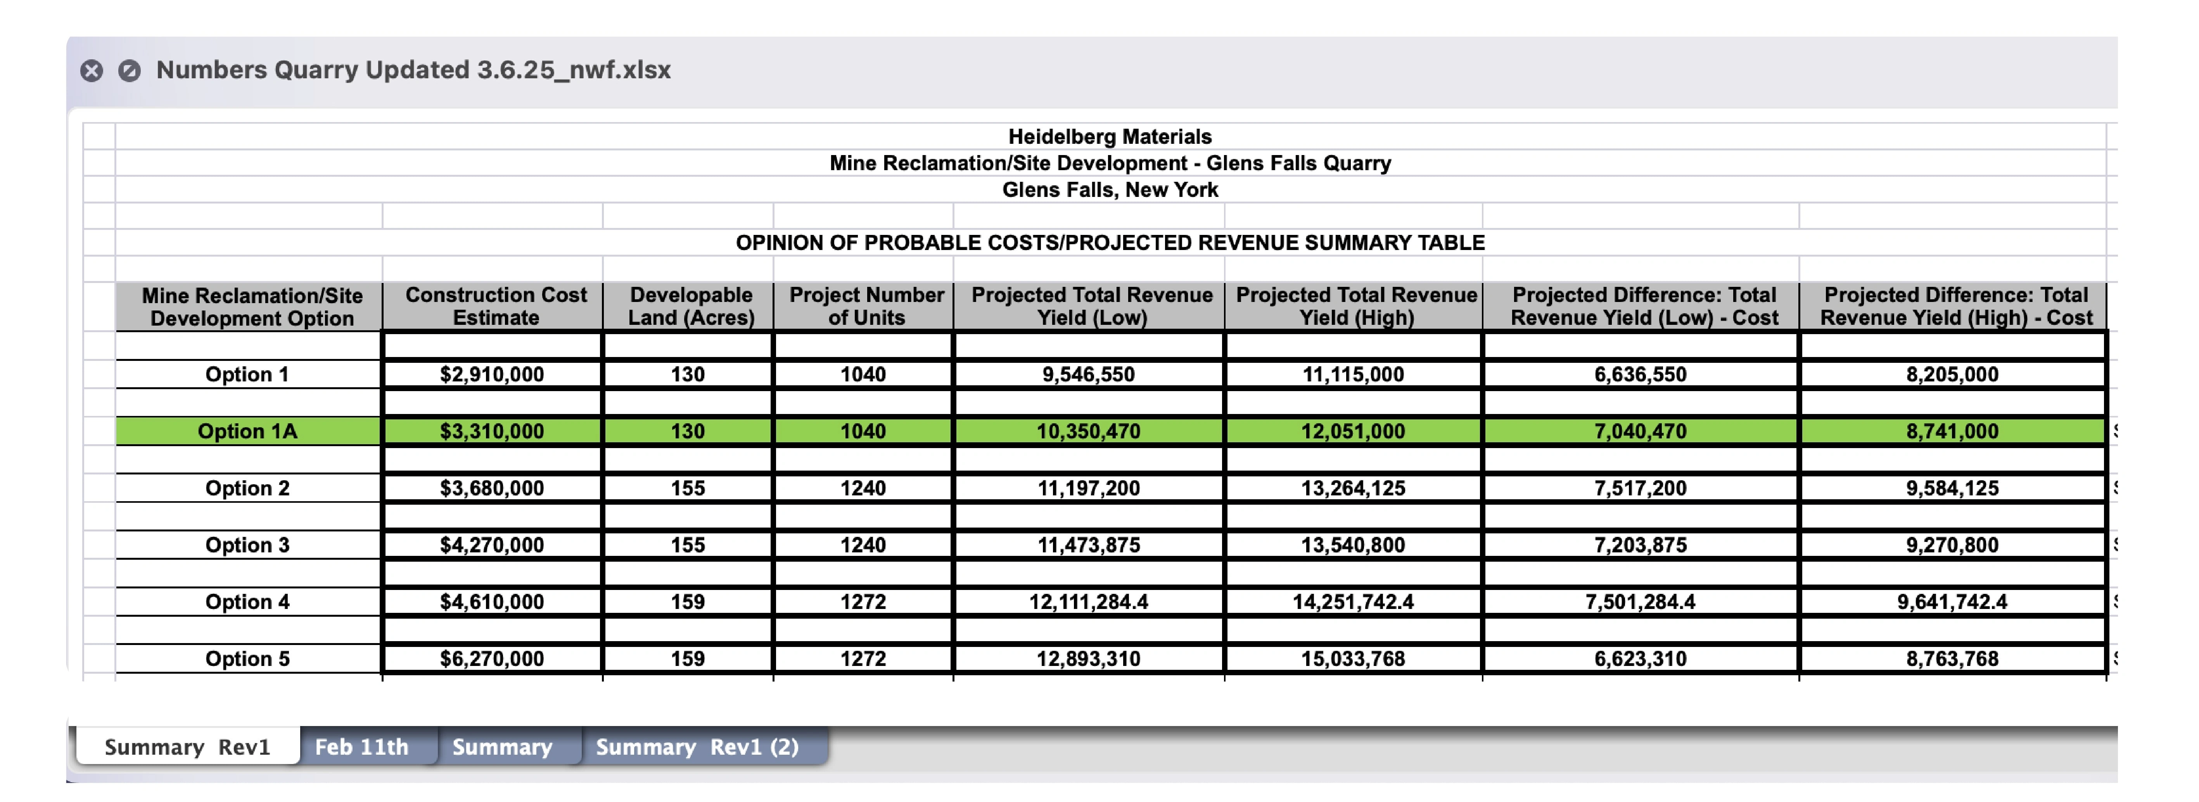Switch to the Feb 11th sheet tab
Viewport: 2199px width, 802px height.
(361, 747)
